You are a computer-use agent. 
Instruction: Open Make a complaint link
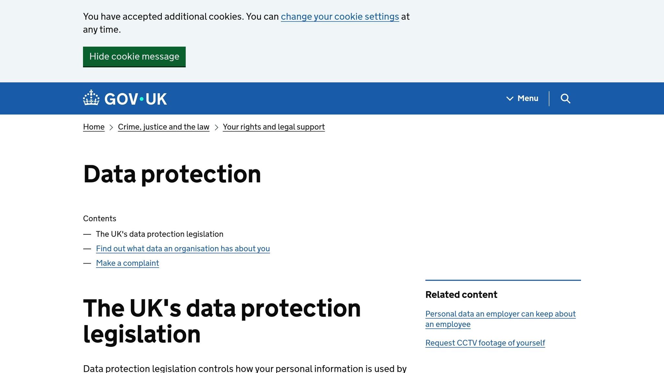[127, 263]
